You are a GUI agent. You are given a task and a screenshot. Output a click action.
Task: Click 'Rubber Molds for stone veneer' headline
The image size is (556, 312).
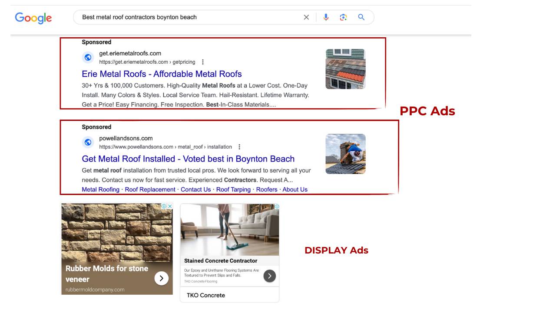point(107,274)
